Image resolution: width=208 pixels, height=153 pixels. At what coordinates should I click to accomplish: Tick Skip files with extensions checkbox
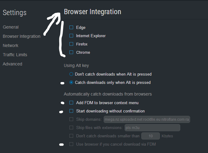pos(71,128)
